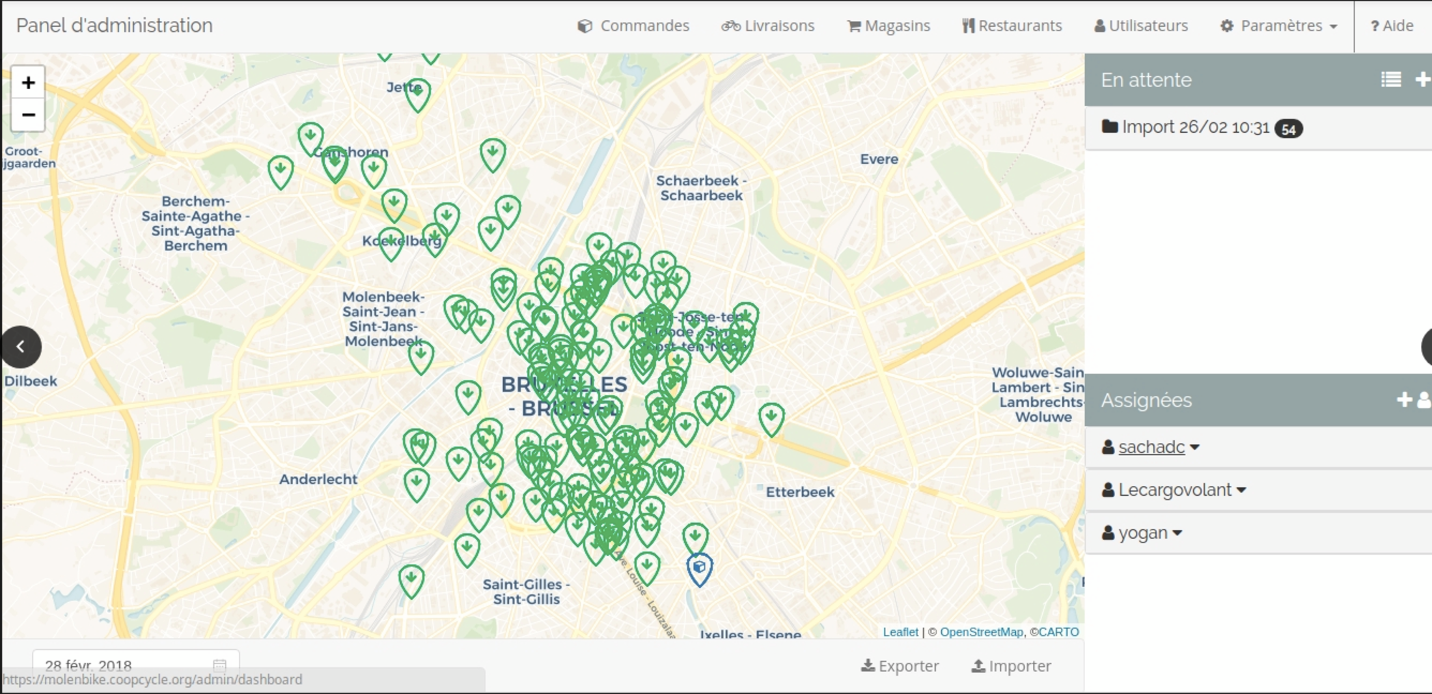Open the Commandes menu
Viewport: 1432px width, 694px height.
(633, 26)
